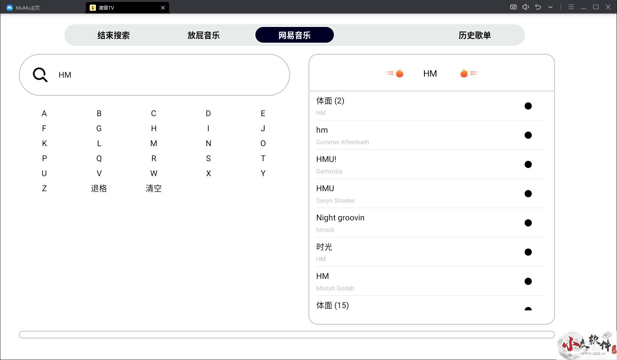617x360 pixels.
Task: Tap letter B on the keyboard
Action: [x=99, y=113]
